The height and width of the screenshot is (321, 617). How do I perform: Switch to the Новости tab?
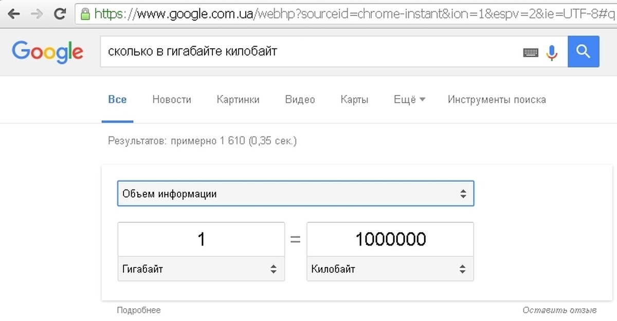coord(172,100)
